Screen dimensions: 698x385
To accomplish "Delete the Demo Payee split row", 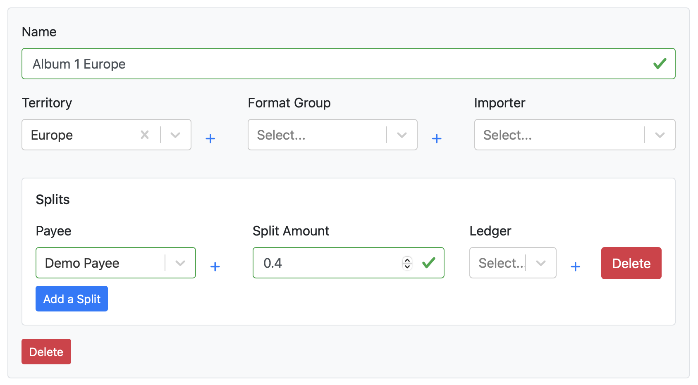I will pyautogui.click(x=631, y=263).
